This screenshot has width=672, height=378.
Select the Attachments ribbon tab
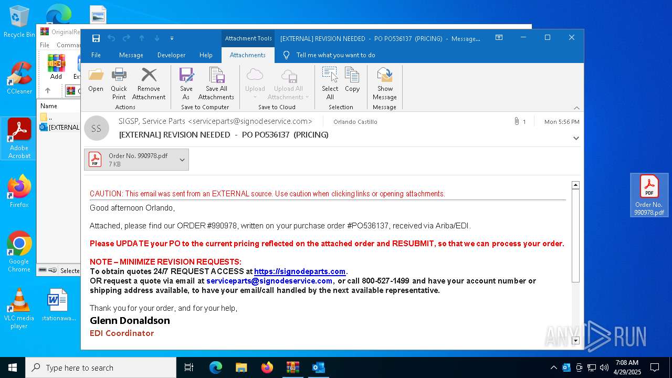(248, 55)
